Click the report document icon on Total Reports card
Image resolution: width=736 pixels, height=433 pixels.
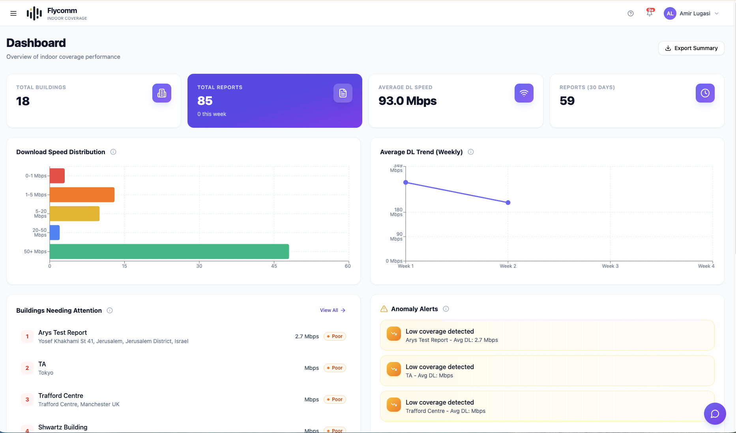pos(343,93)
